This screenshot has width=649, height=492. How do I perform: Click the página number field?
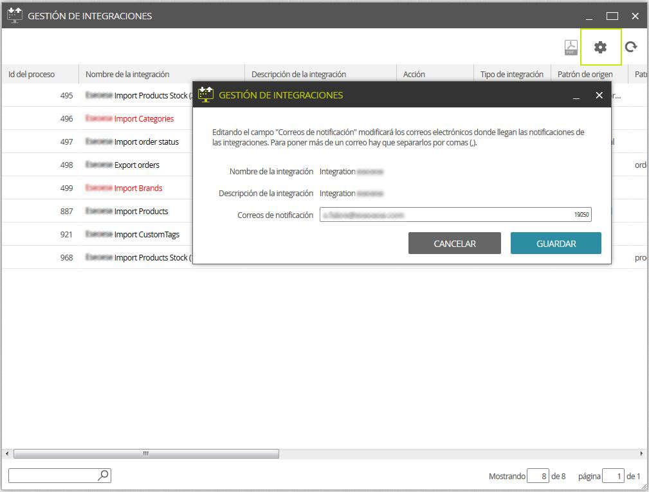[x=613, y=476]
